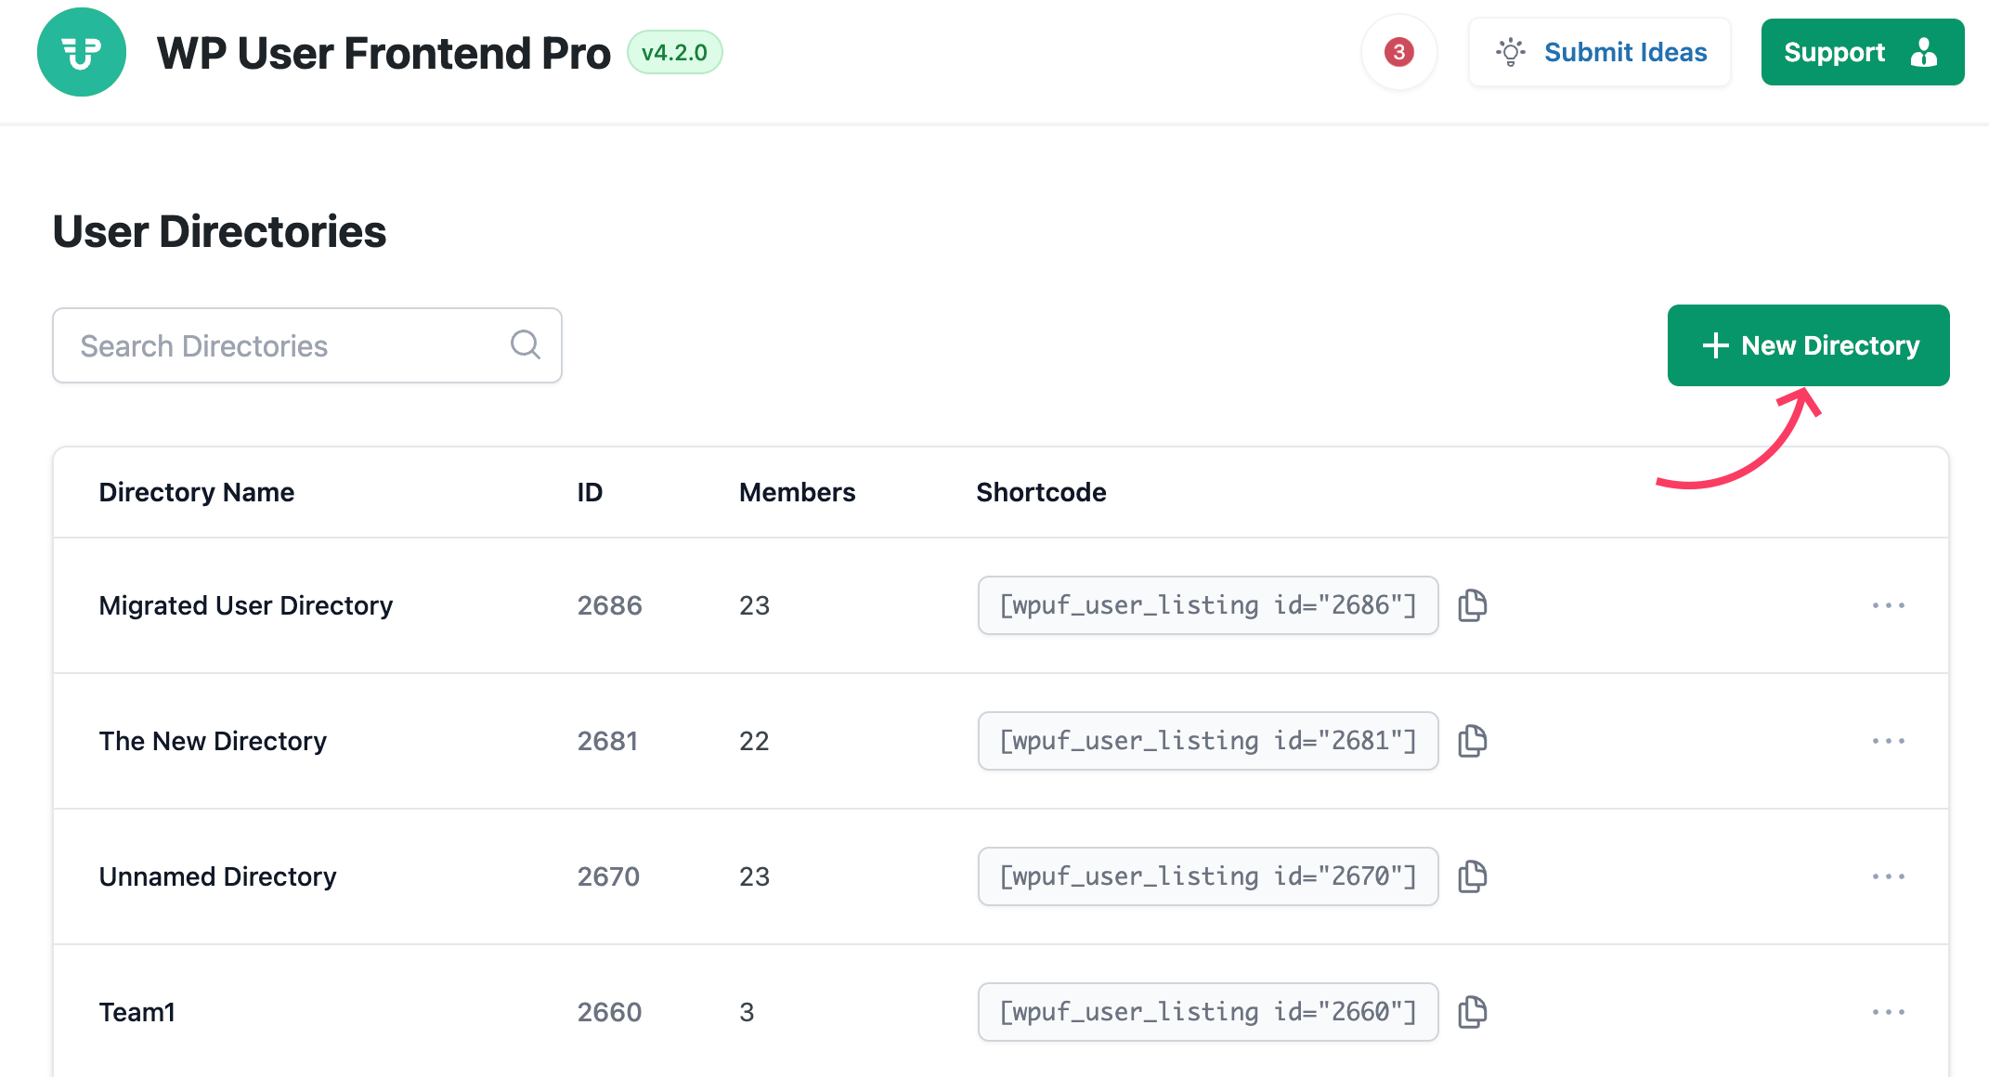Click the lightbulb icon in Submit Ideas

1511,52
